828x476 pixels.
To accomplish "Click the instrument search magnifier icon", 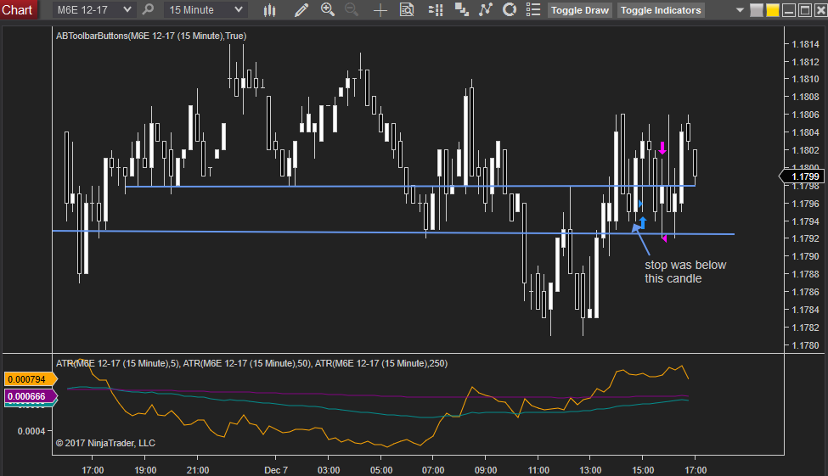I will pos(149,9).
